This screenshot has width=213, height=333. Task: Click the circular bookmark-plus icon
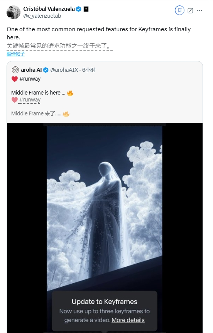tap(179, 10)
